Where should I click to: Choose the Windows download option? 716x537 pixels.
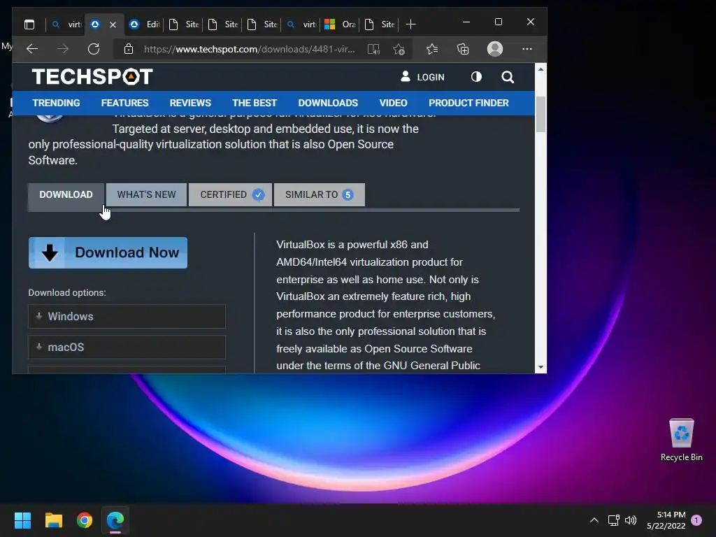(127, 317)
